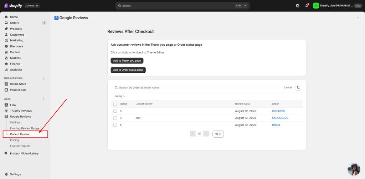This screenshot has width=365, height=179.
Task: Click the order id search field
Action: [x=196, y=87]
